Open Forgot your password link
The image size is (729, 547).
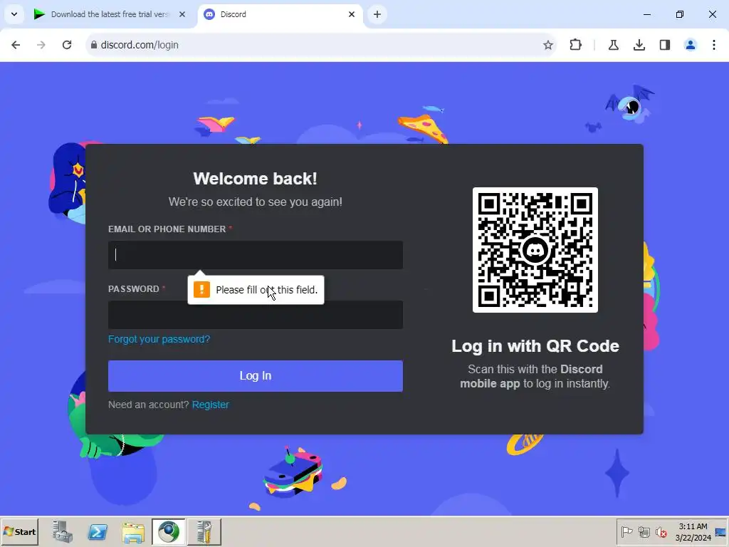point(159,339)
